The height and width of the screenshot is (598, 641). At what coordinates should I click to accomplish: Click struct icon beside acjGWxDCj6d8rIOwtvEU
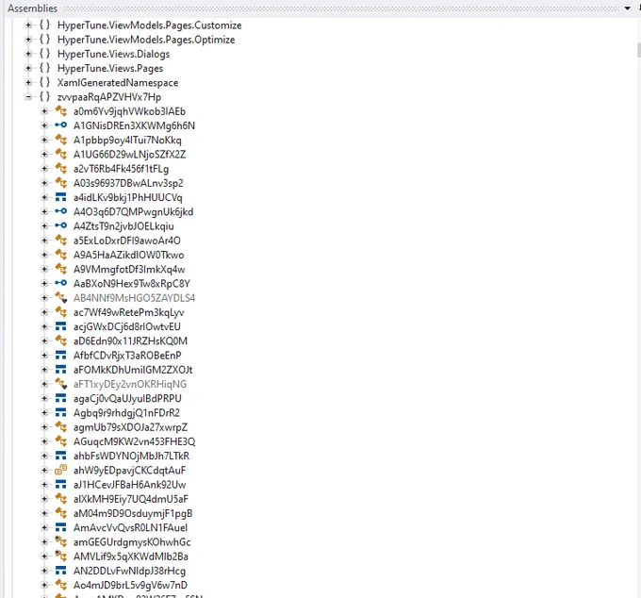(60, 326)
